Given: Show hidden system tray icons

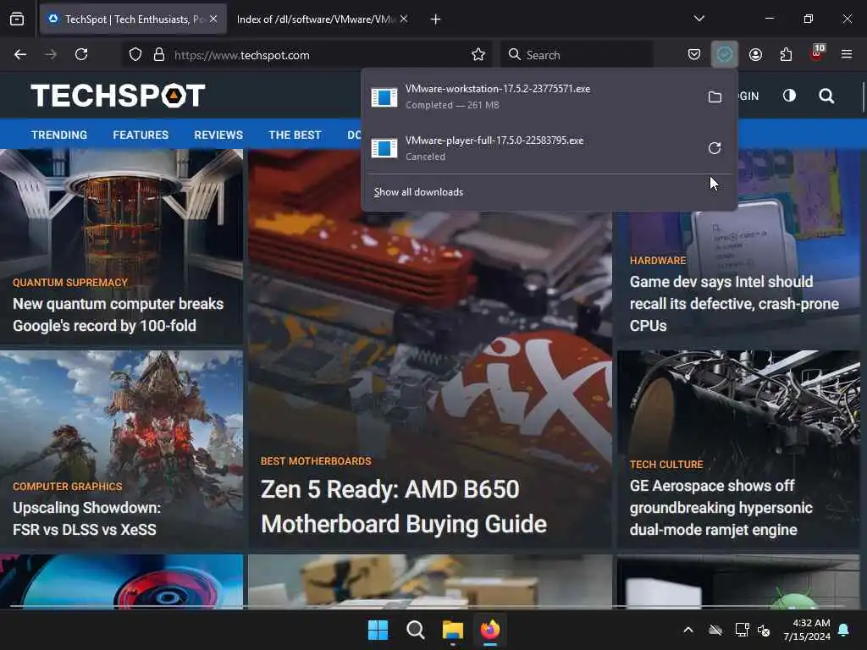Looking at the screenshot, I should 688,630.
